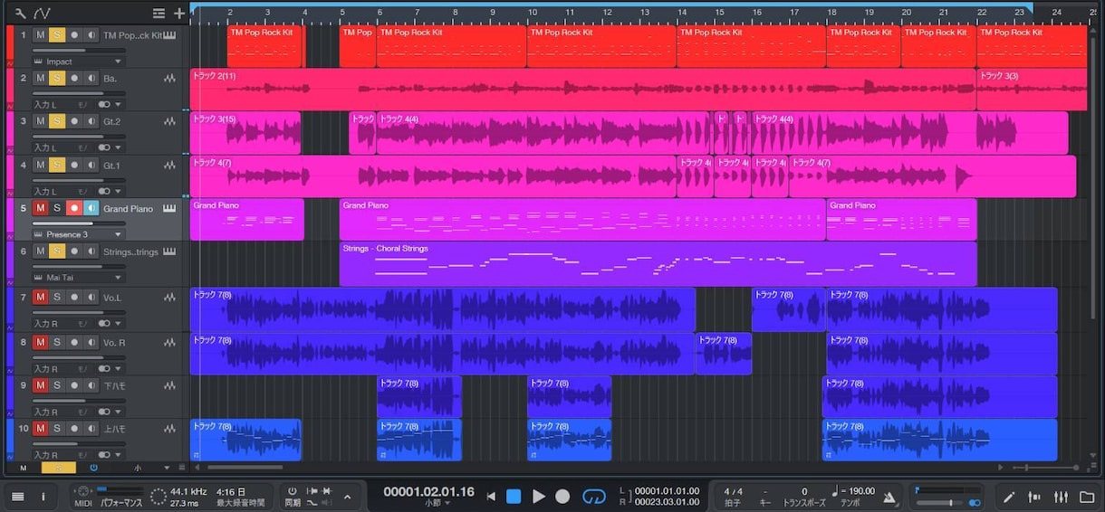Click the 4/4 time signature field
This screenshot has width=1105, height=512.
point(734,491)
